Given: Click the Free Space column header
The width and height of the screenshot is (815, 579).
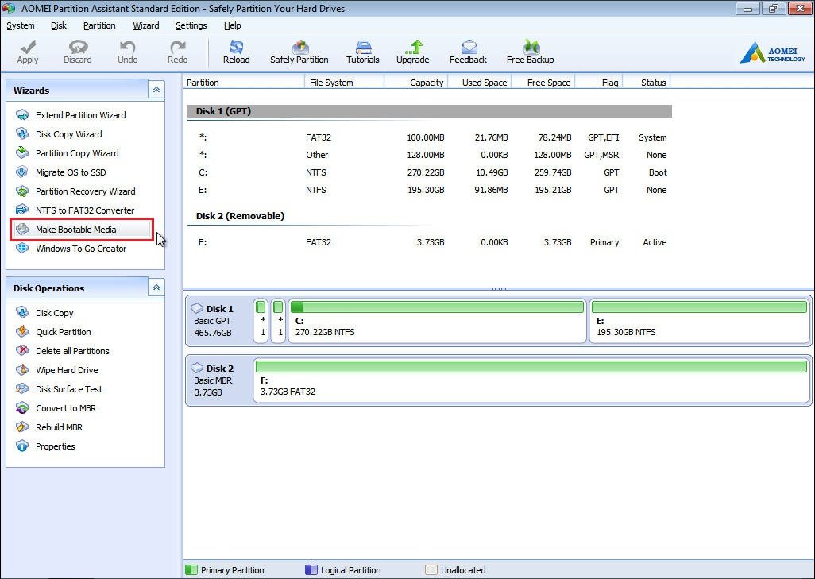Looking at the screenshot, I should [543, 82].
